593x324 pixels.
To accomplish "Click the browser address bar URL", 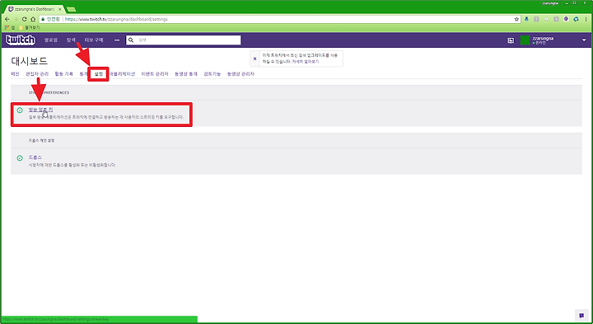I will 116,19.
